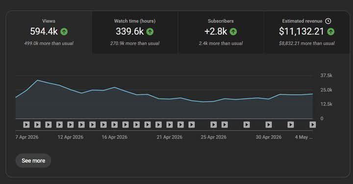Click '2.4k more than usual' text

click(x=221, y=44)
